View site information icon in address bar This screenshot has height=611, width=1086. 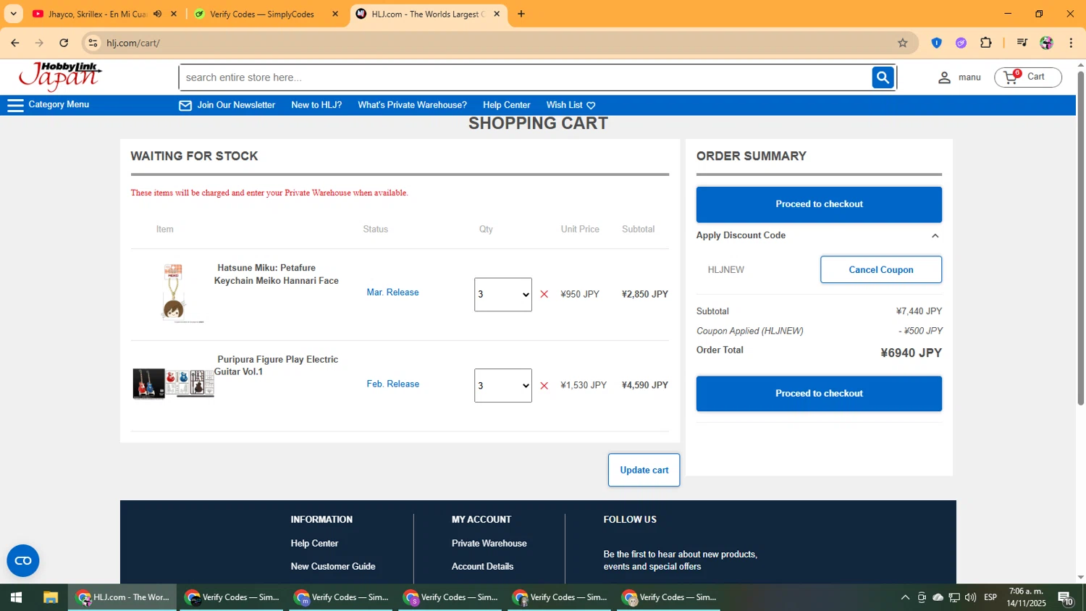[x=93, y=43]
